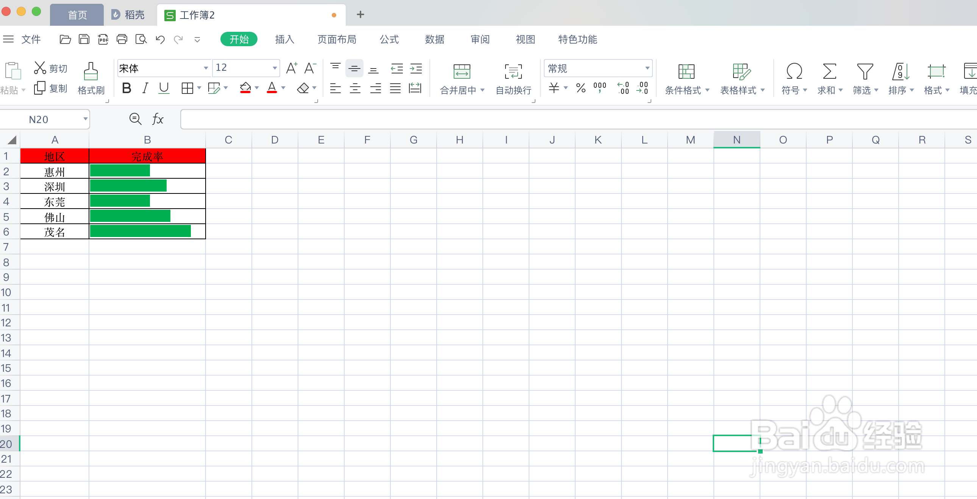Insert a symbol with 符号
Image resolution: width=977 pixels, height=499 pixels.
794,79
